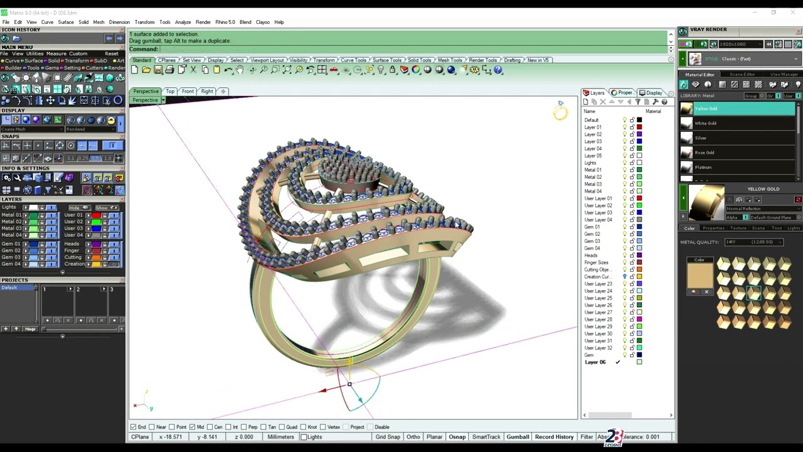Viewport: 803px width, 452px height.
Task: Click the padlock Lock objects icon
Action: 393,70
